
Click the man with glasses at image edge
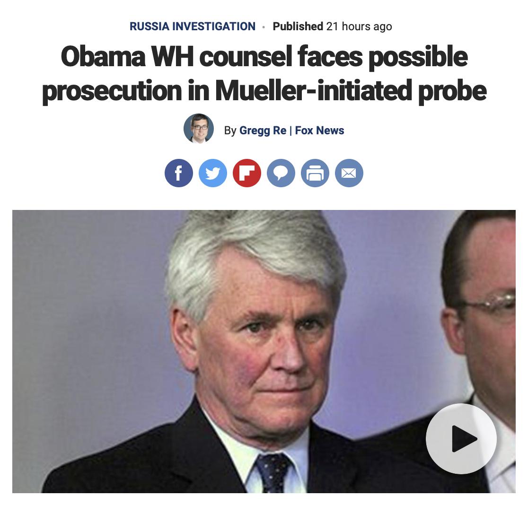click(482, 320)
